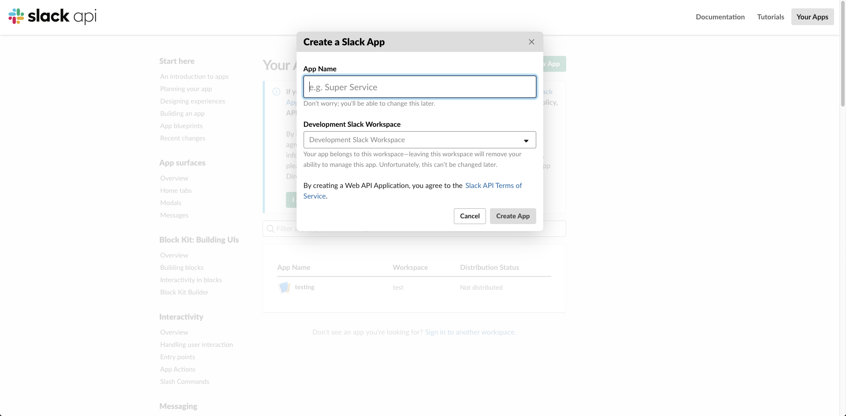Click the Workspace column header
846x416 pixels.
point(410,268)
